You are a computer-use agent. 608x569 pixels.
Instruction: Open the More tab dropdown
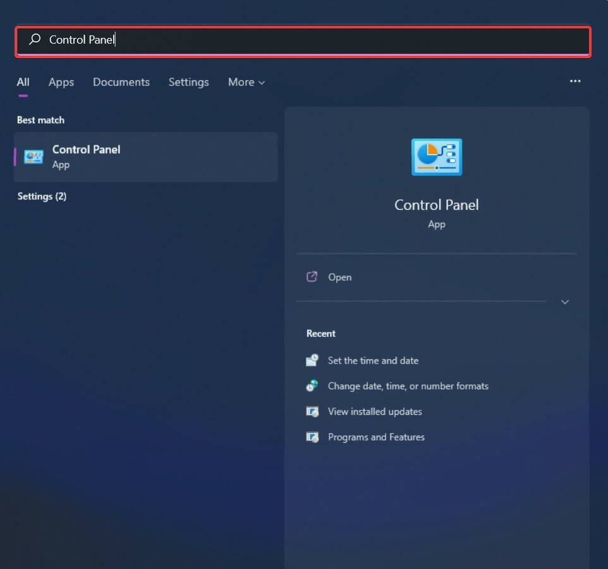[x=246, y=82]
